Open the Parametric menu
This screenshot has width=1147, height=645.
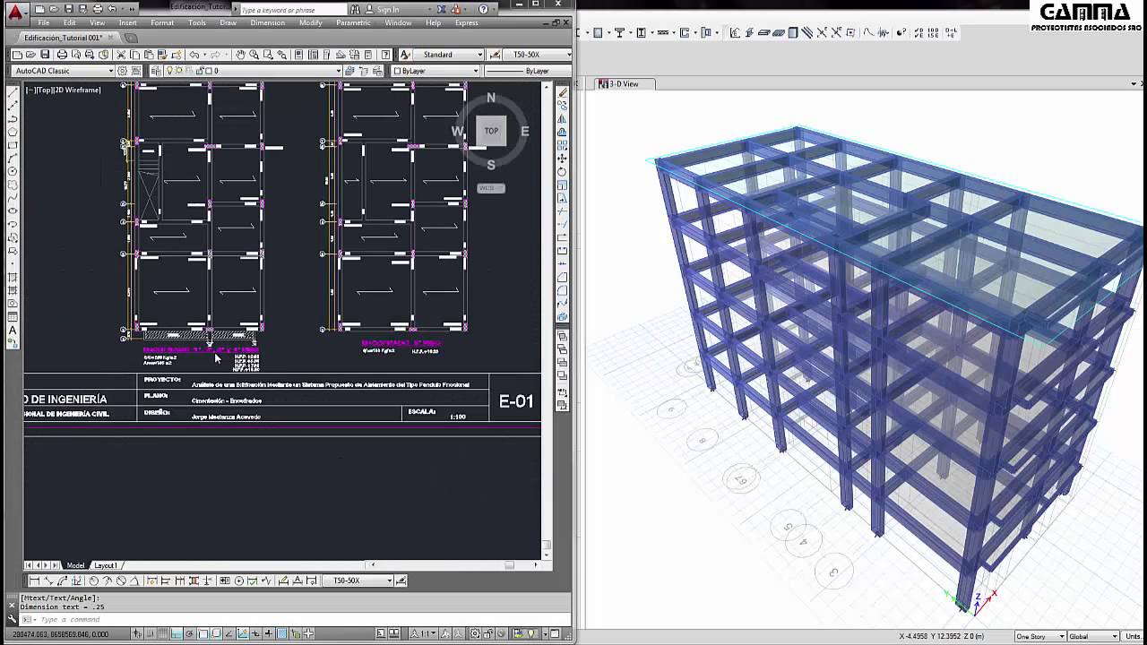(353, 22)
